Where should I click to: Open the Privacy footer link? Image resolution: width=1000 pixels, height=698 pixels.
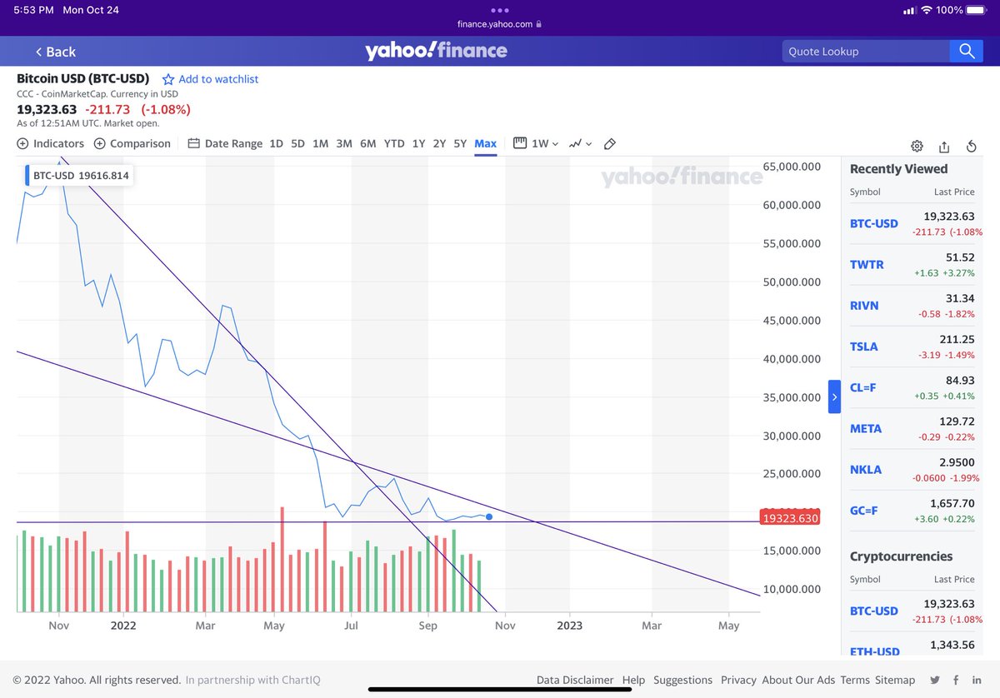pos(738,680)
